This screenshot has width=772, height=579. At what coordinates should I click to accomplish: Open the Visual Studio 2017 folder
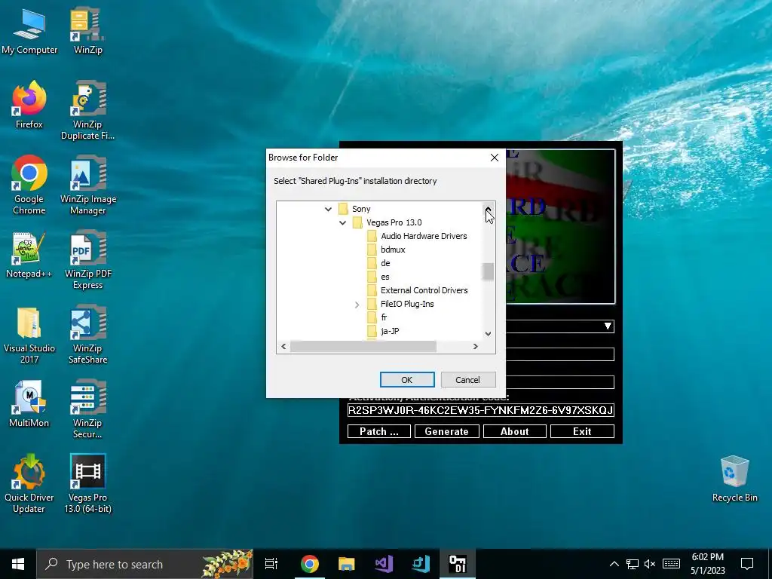tap(29, 335)
